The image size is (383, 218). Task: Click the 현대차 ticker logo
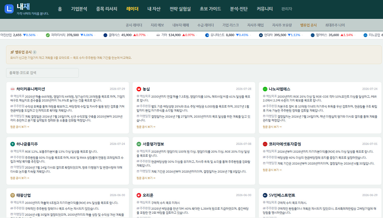[x=261, y=35]
